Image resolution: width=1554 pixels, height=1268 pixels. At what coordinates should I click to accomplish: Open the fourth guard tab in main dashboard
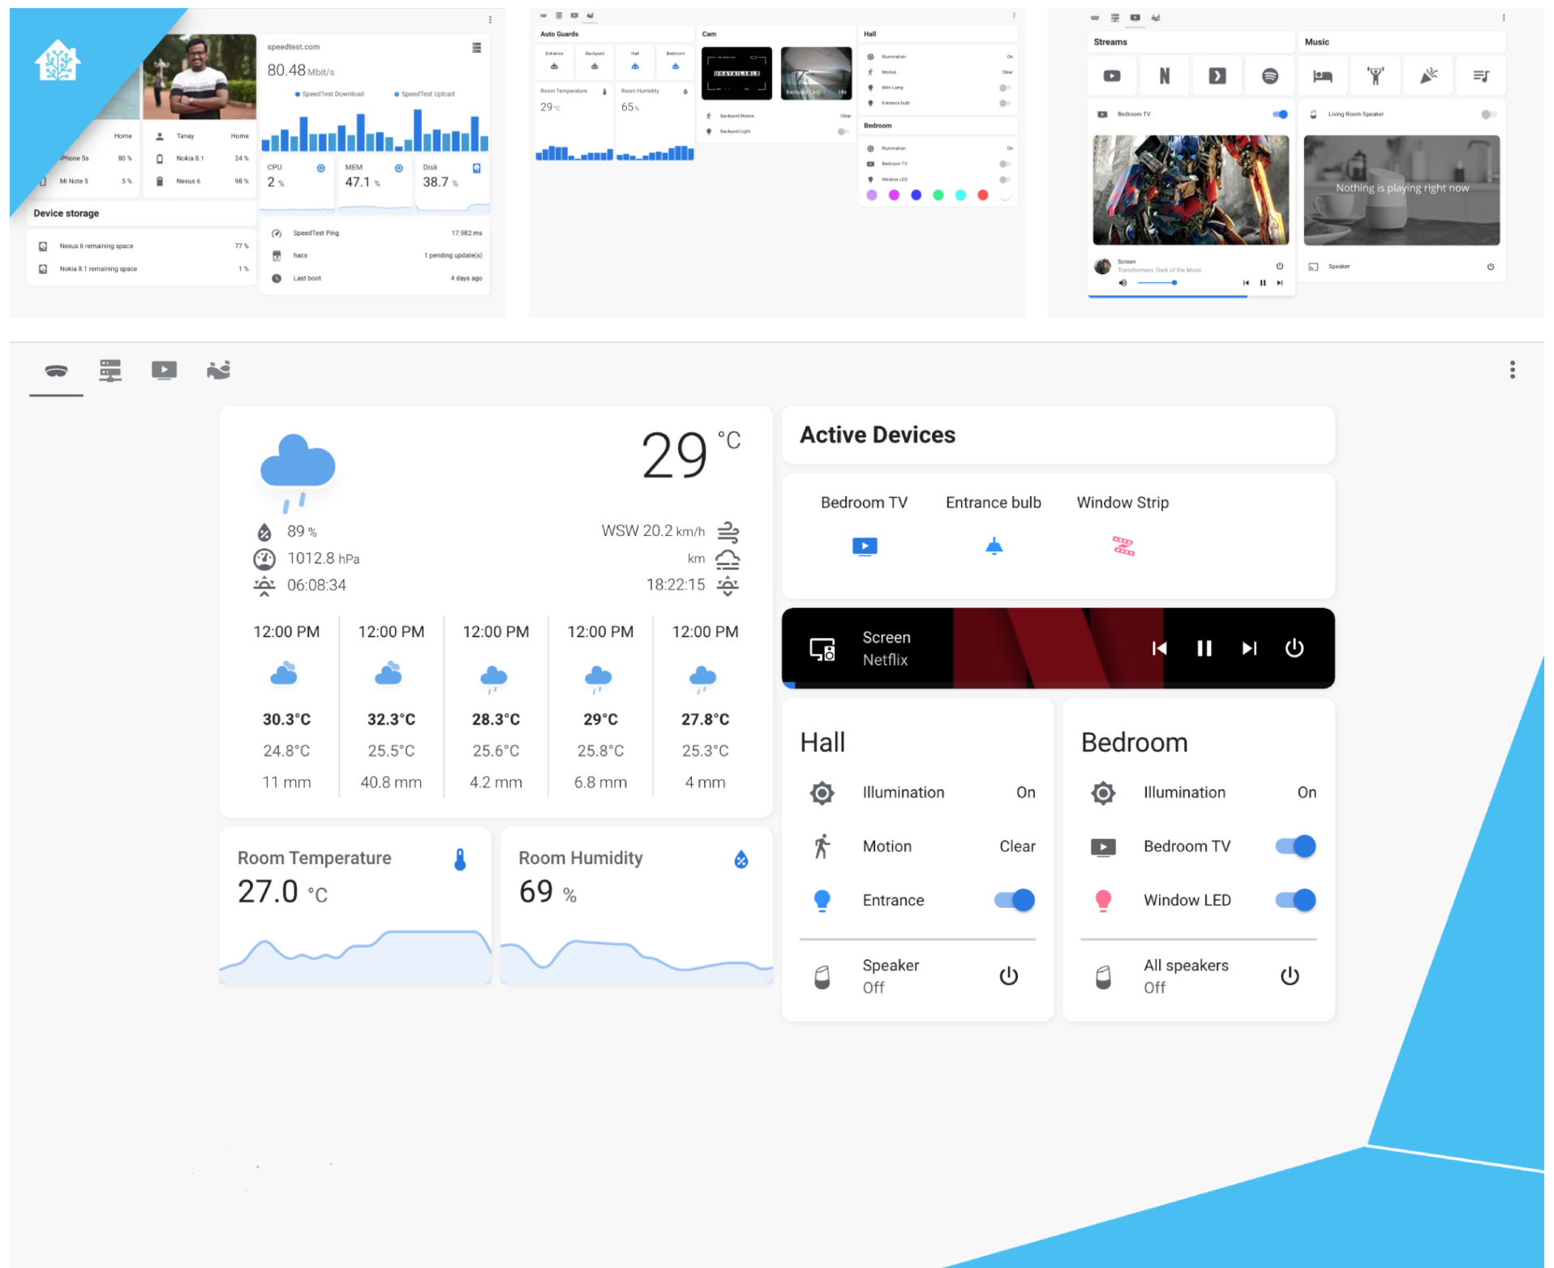218,371
